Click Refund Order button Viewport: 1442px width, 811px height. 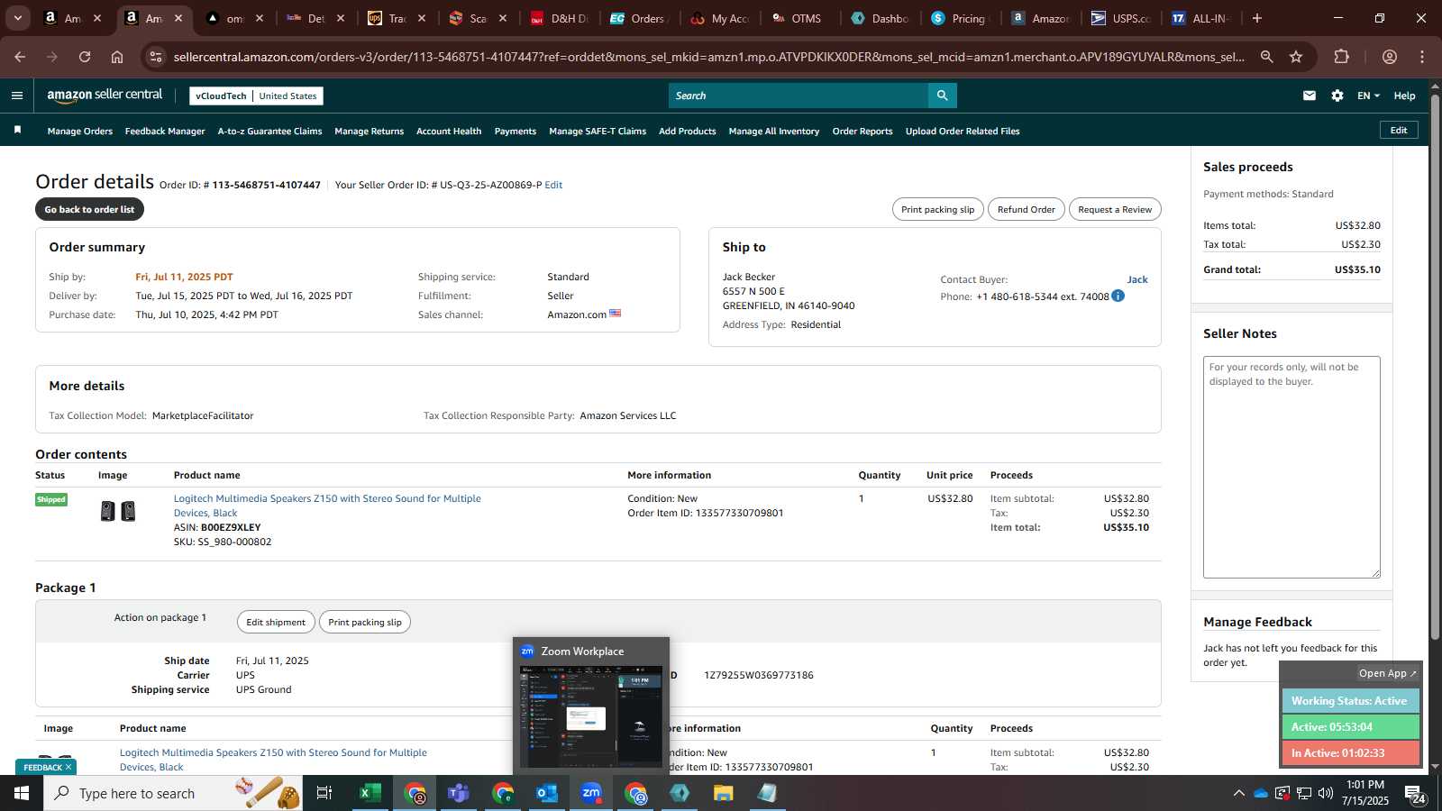(1026, 209)
